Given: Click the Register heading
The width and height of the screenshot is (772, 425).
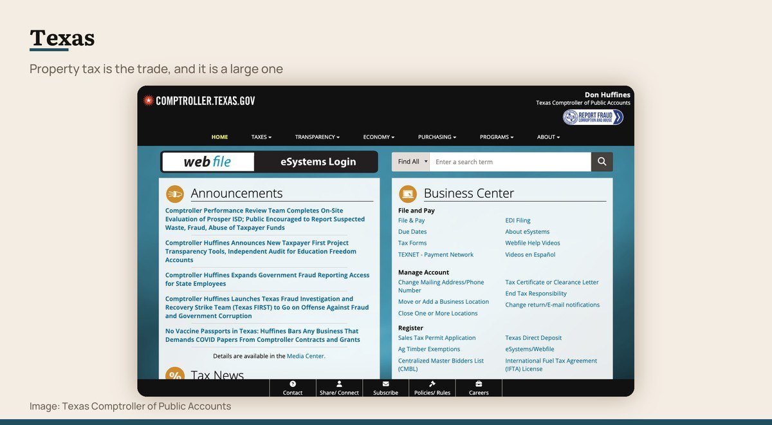Looking at the screenshot, I should pos(410,328).
